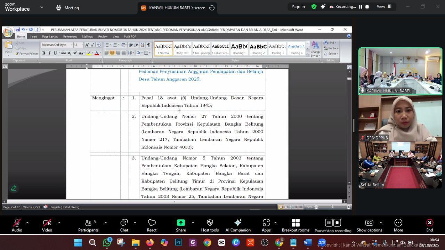Turn on camera with Video button
Viewport: 445px width, 250px height.
[47, 225]
